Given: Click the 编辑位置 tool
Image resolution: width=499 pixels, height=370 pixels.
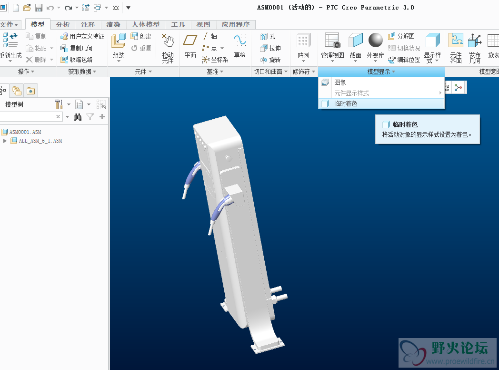Looking at the screenshot, I should [x=404, y=60].
